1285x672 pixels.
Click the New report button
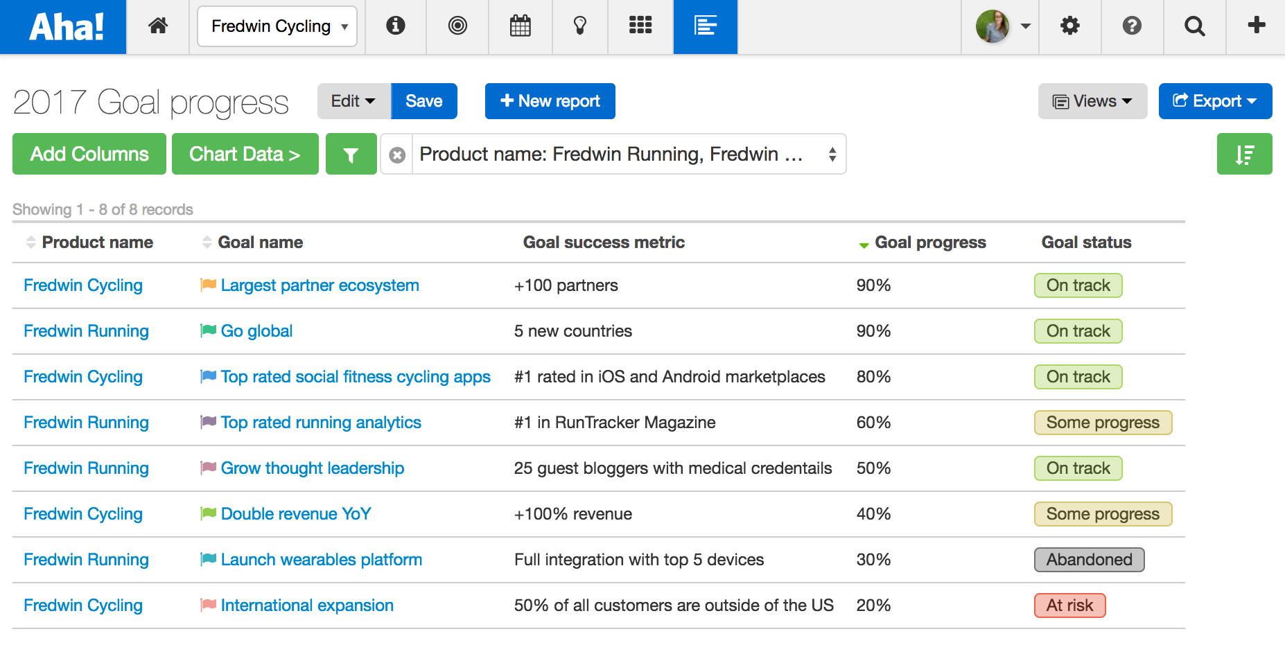(550, 101)
